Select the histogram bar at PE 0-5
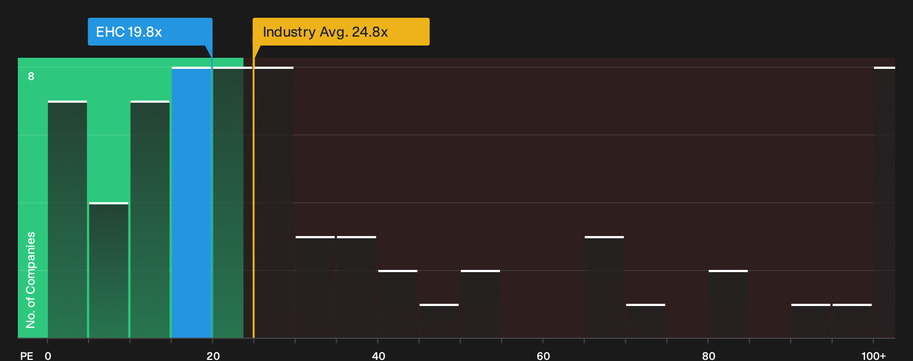The height and width of the screenshot is (361, 913). (x=67, y=219)
